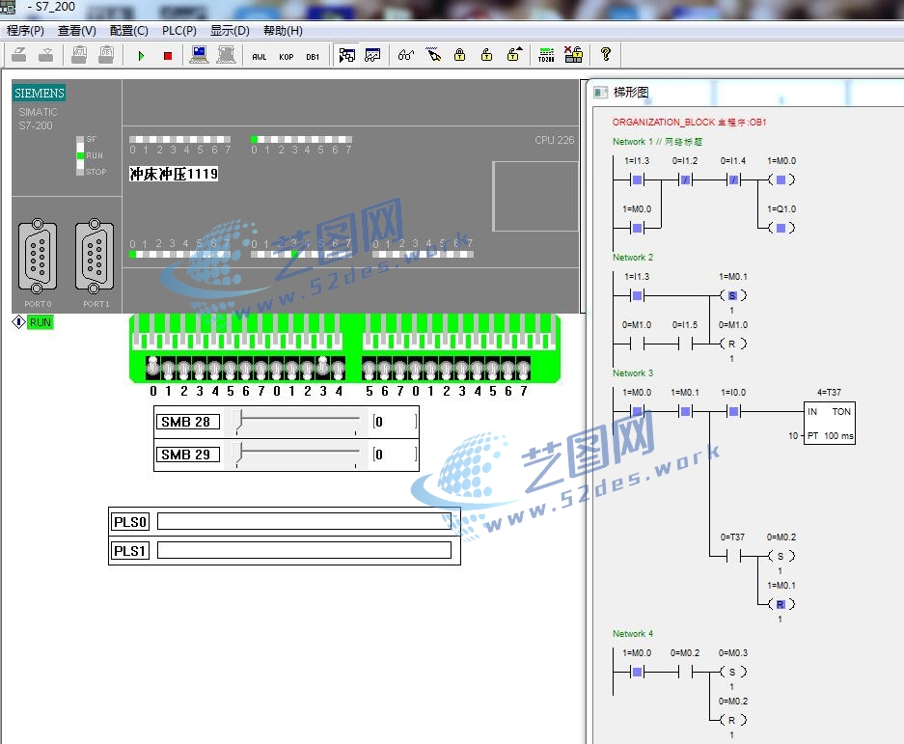904x744 pixels.
Task: Click the blue-screen computer icon
Action: 200,55
